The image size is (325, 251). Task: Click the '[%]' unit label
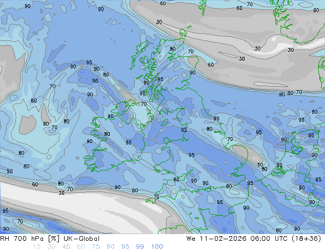click(53, 239)
